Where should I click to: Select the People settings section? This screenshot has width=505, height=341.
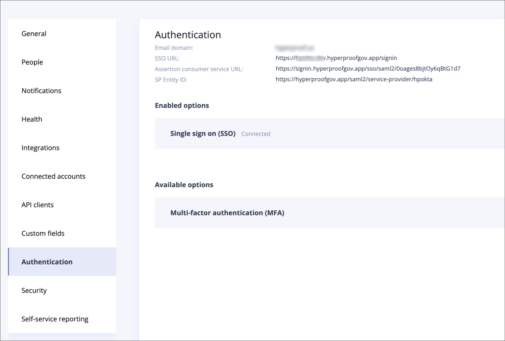tap(32, 62)
